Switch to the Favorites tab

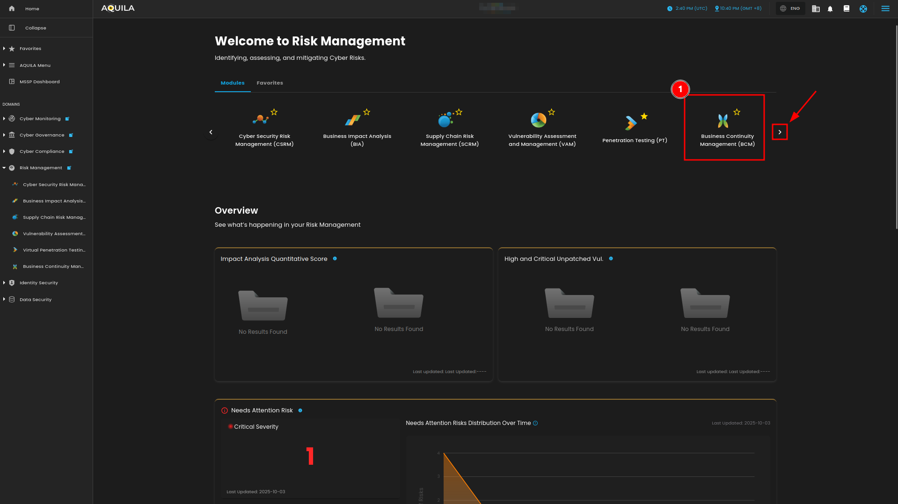click(270, 83)
